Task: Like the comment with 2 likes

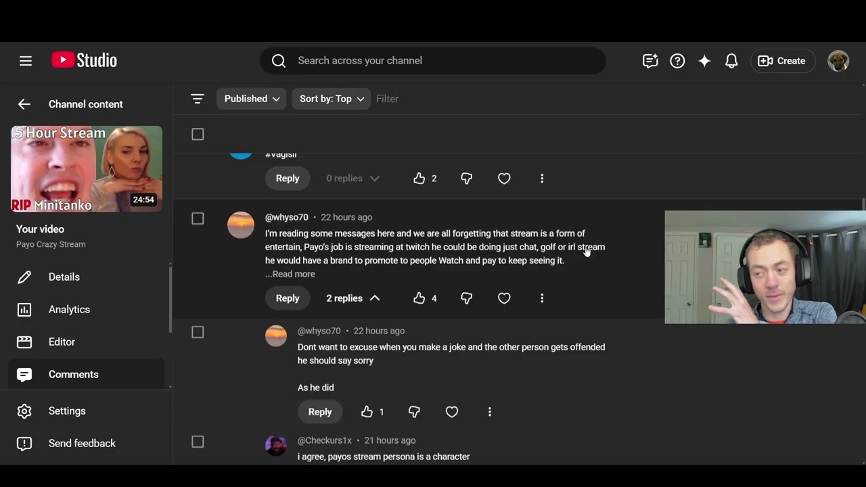Action: [419, 179]
